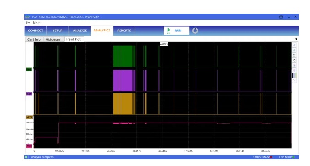Screen dimensions: 310x166
Task: Click the circular refresh icon beside RUN
Action: pos(195,31)
